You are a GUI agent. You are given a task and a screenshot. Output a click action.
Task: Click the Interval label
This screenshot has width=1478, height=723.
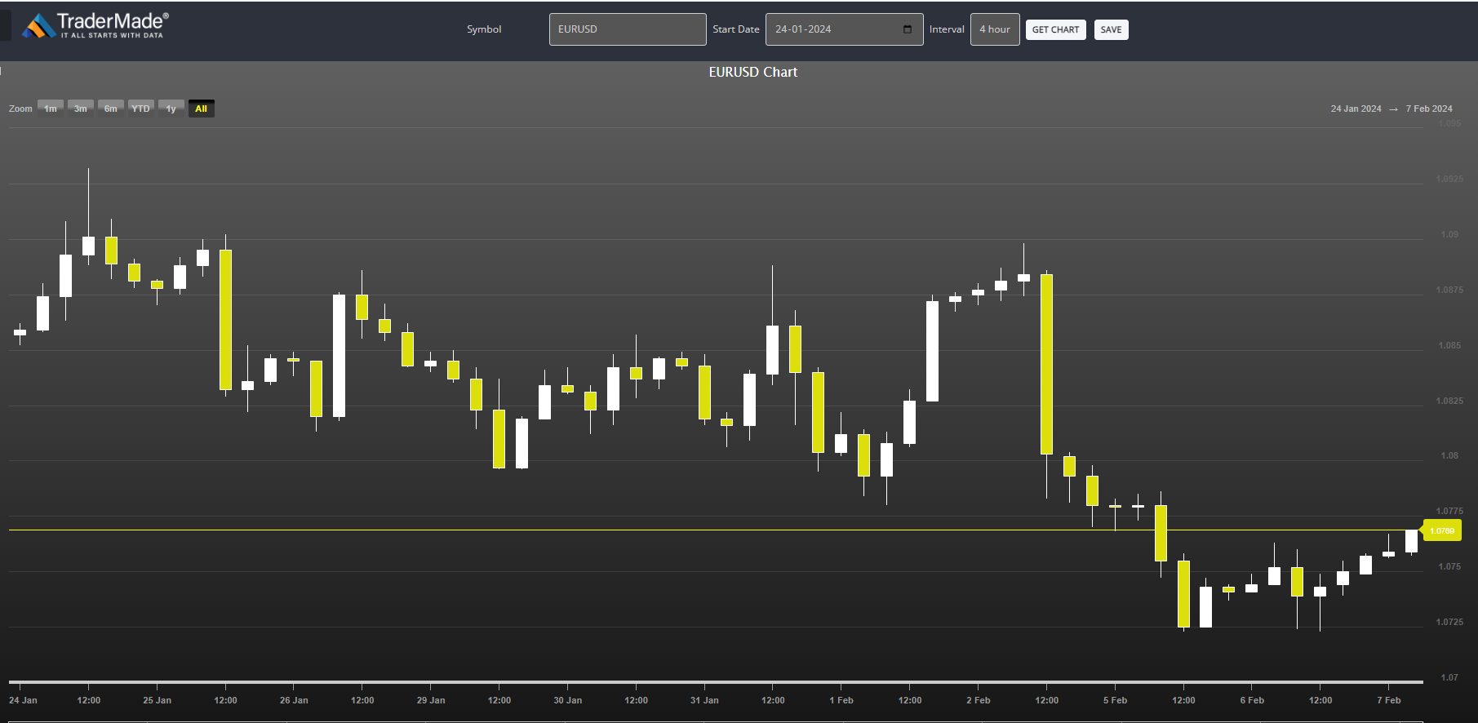pyautogui.click(x=947, y=29)
